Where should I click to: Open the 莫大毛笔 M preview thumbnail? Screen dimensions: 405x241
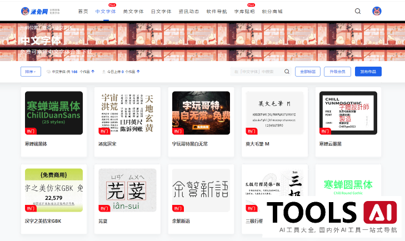[x=274, y=113]
